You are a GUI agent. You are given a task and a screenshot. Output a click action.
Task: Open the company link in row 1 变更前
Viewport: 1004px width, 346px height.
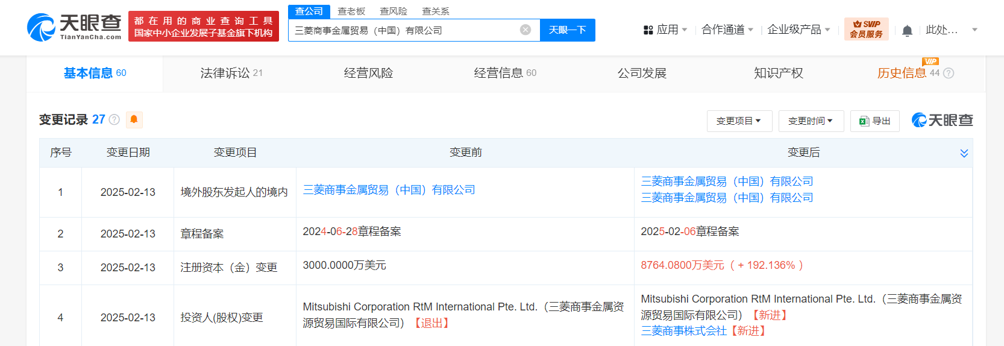point(389,190)
